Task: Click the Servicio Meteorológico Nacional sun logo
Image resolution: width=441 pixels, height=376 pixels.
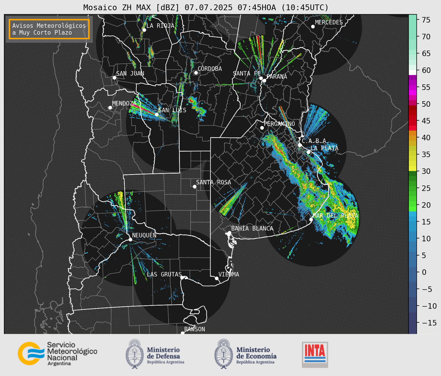Action: 31,353
